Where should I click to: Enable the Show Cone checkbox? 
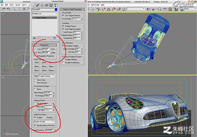(35, 80)
